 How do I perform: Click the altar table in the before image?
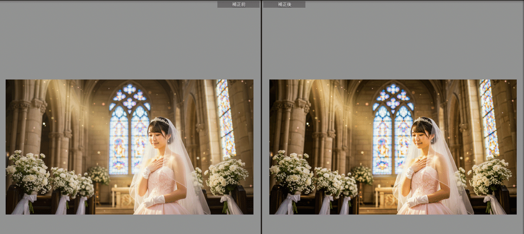coord(122,196)
